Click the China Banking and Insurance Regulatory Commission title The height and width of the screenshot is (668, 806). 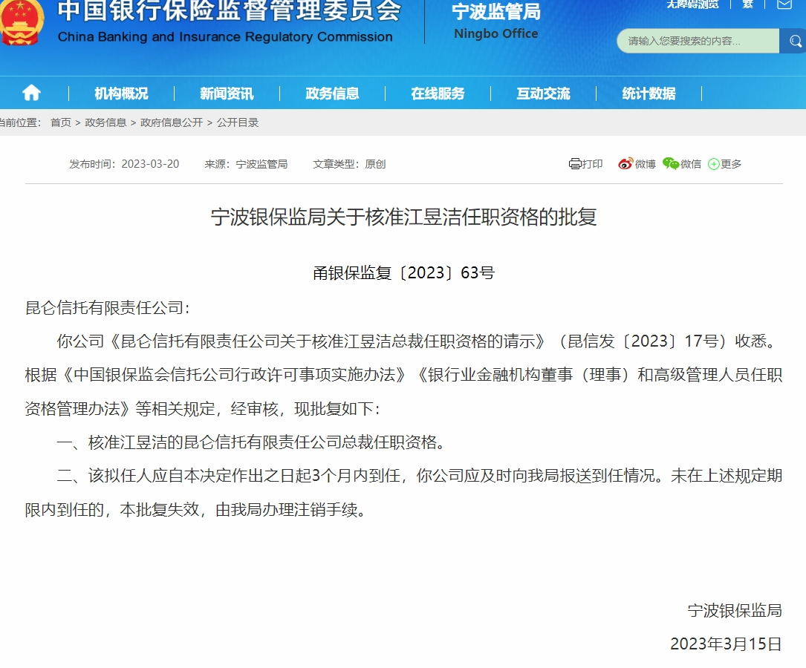click(x=225, y=37)
